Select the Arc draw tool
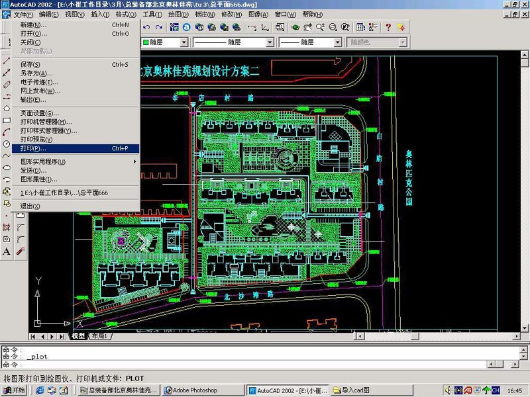 (x=6, y=132)
